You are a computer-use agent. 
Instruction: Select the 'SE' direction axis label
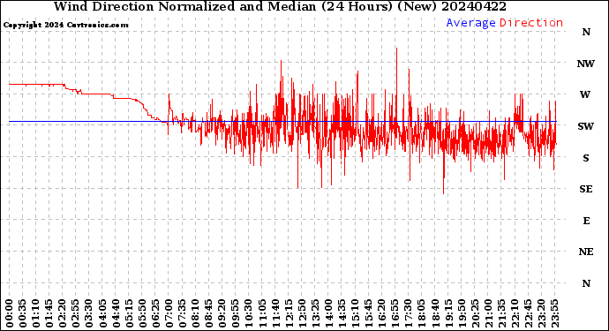coord(586,189)
